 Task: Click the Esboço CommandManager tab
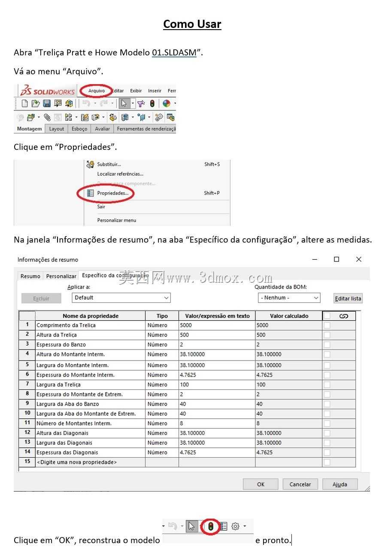pyautogui.click(x=79, y=129)
